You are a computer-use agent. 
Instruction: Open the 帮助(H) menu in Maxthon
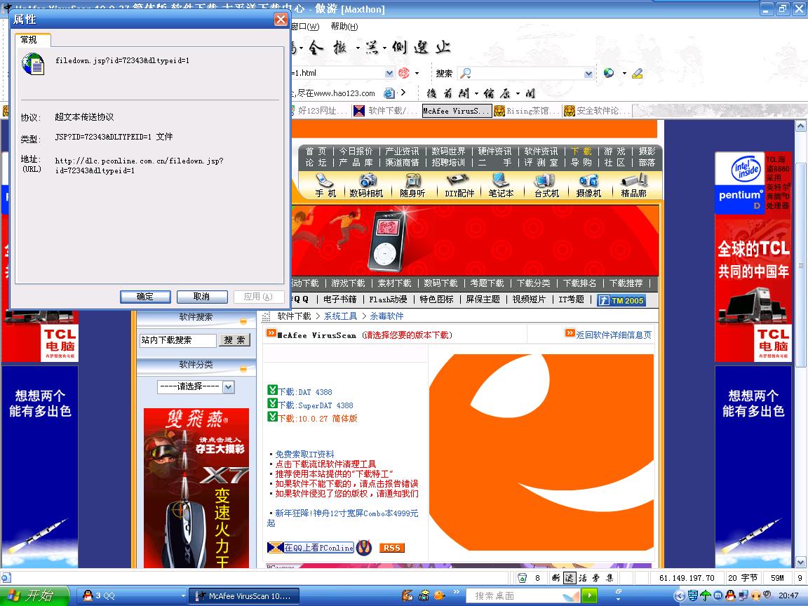pos(344,26)
